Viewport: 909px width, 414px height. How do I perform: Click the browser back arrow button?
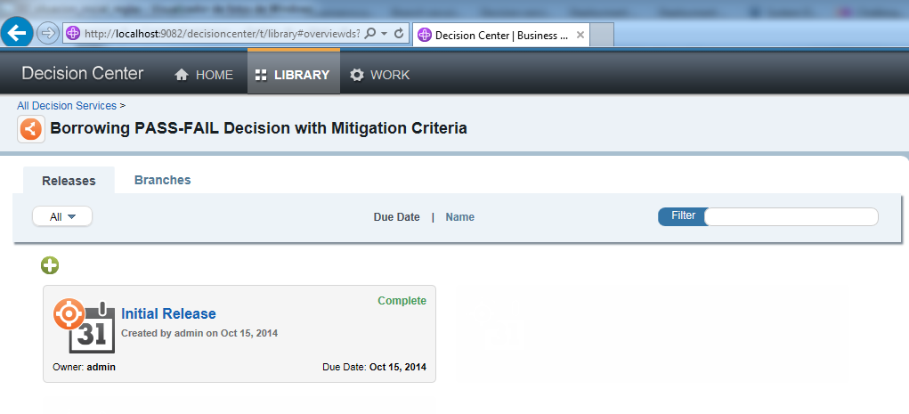click(x=16, y=34)
